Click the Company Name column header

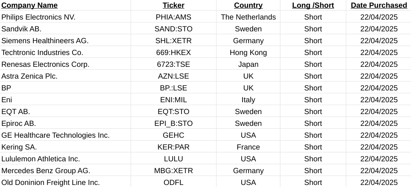29,5
